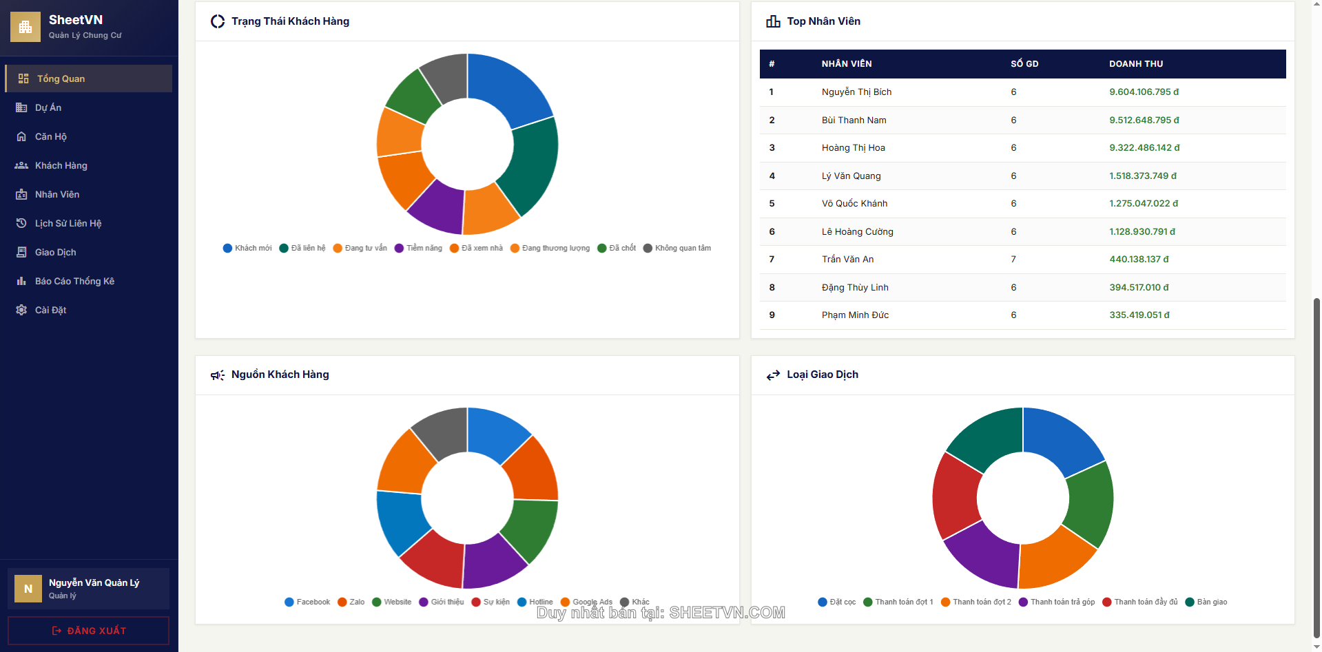Open Lịch Sử Liên Hệ history icon

pyautogui.click(x=21, y=223)
